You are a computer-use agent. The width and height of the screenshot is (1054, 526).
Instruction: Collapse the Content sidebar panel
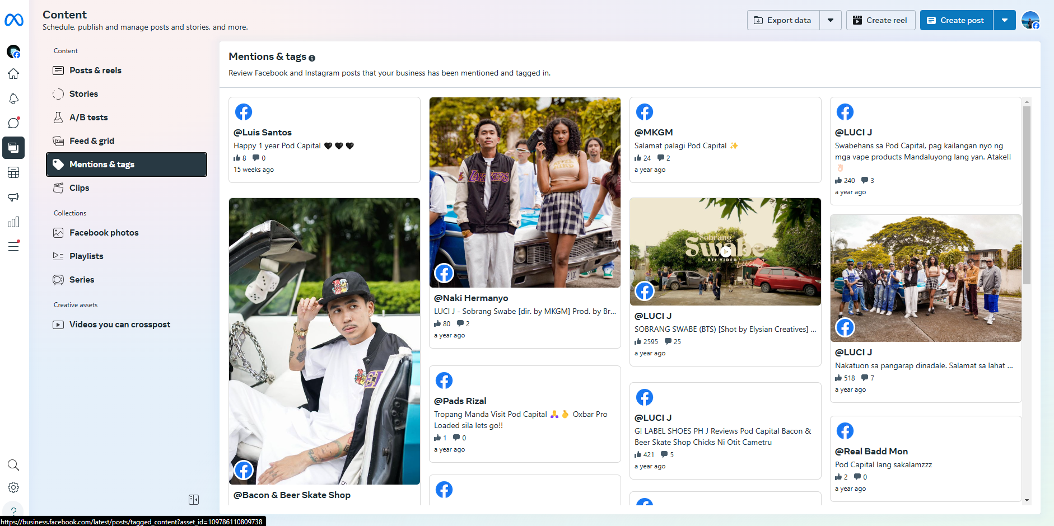pyautogui.click(x=194, y=500)
